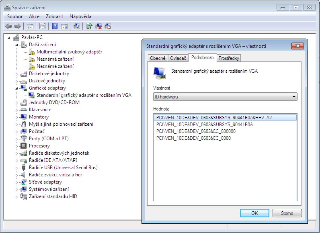This screenshot has height=233, width=320.
Task: Click the Back arrow toolbar icon
Action: coord(8,27)
